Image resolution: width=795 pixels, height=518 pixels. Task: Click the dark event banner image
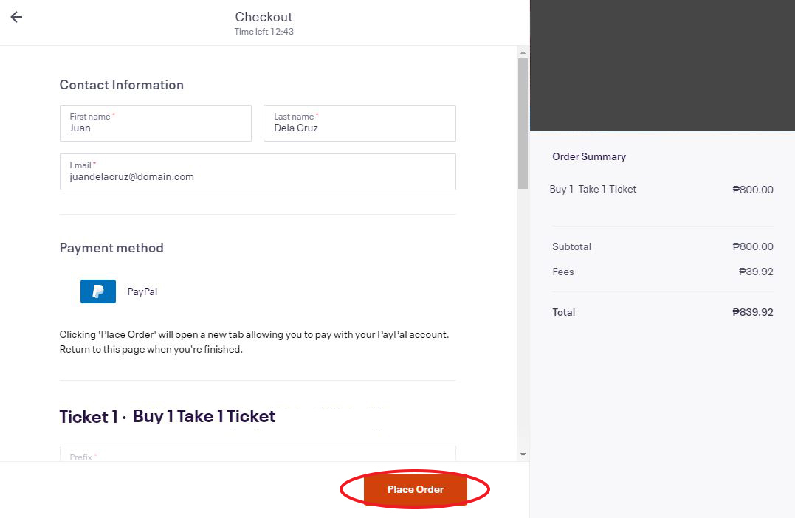pos(662,66)
